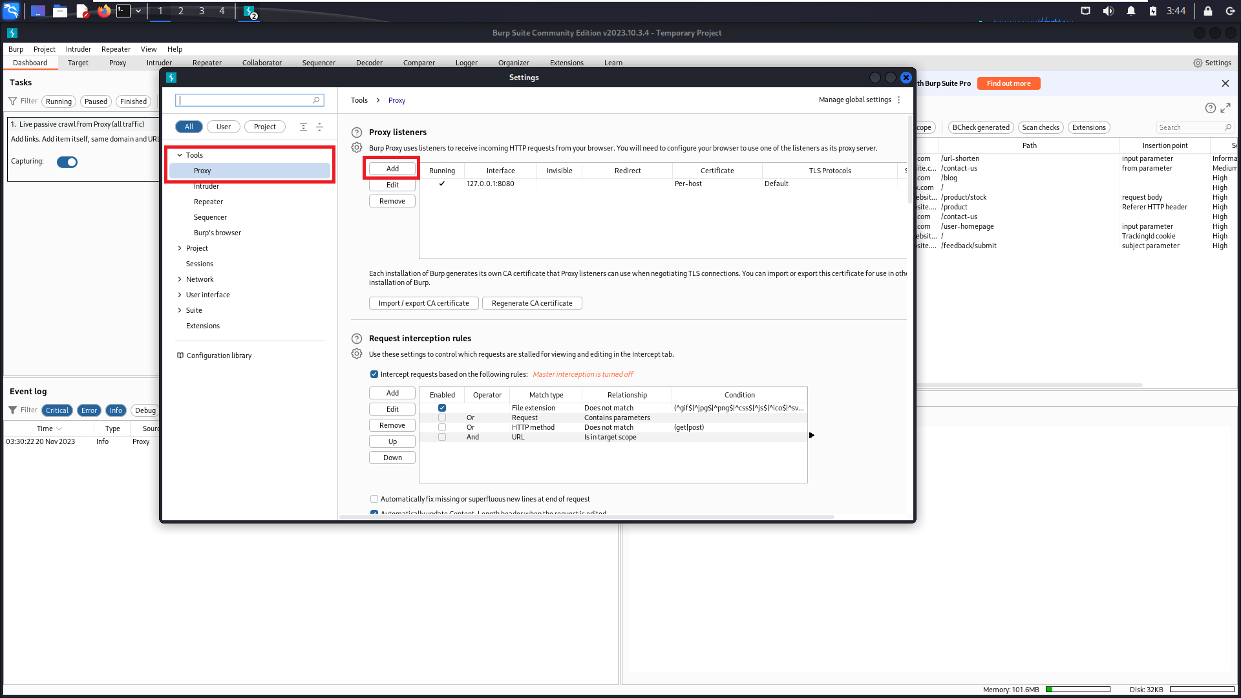1241x698 pixels.
Task: Open the Manage global settings kebab menu
Action: [x=898, y=100]
